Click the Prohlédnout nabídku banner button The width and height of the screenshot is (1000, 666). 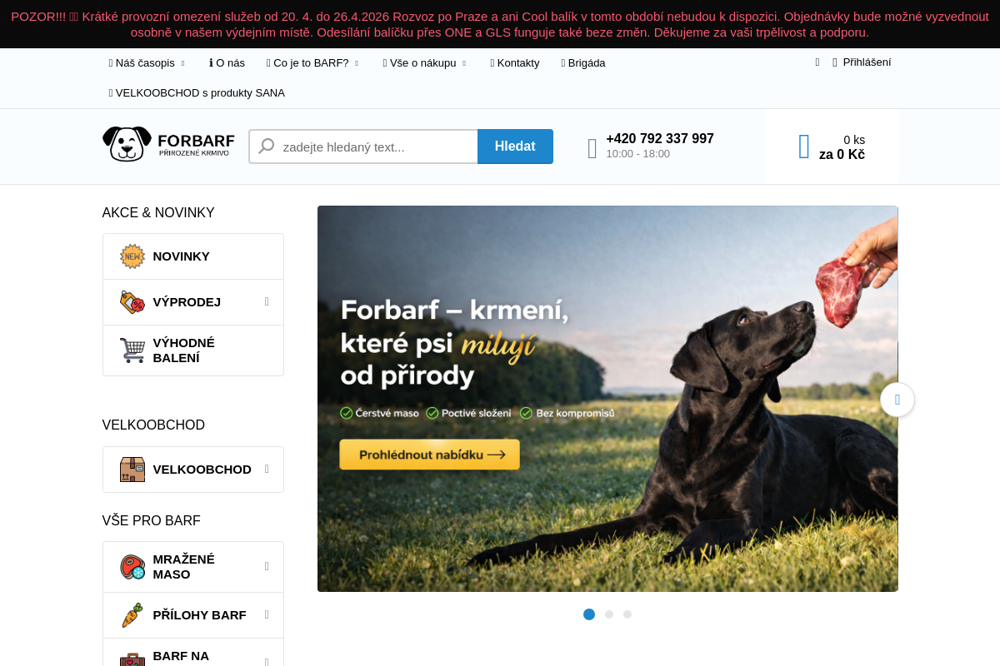click(428, 454)
